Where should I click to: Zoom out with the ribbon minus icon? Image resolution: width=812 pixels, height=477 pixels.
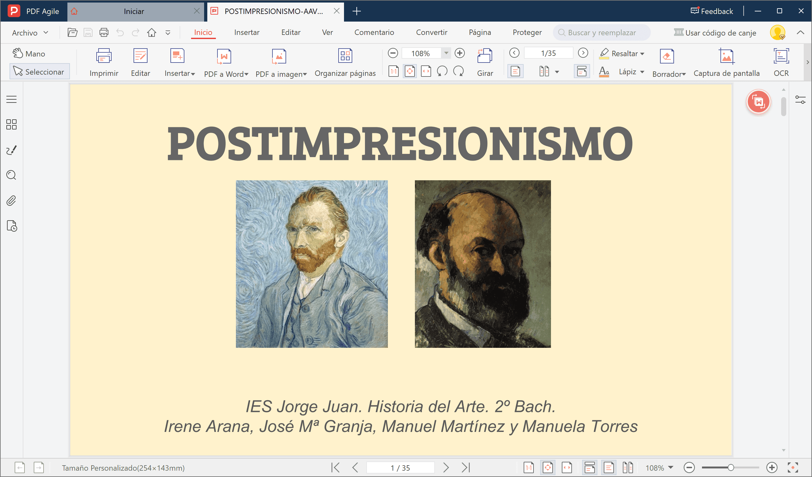[x=393, y=53]
